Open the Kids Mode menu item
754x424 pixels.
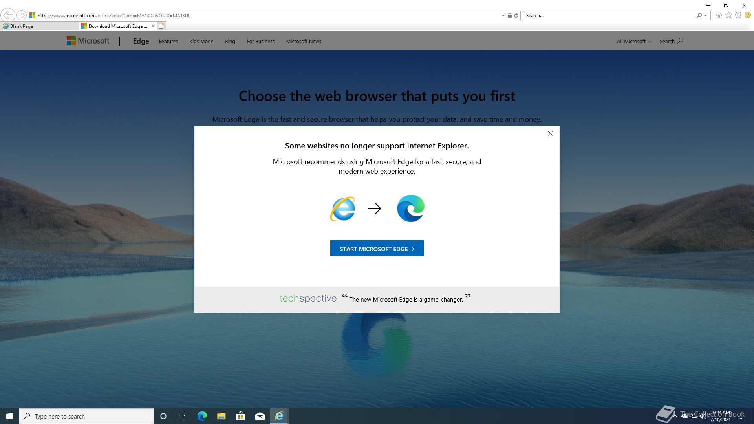(201, 41)
